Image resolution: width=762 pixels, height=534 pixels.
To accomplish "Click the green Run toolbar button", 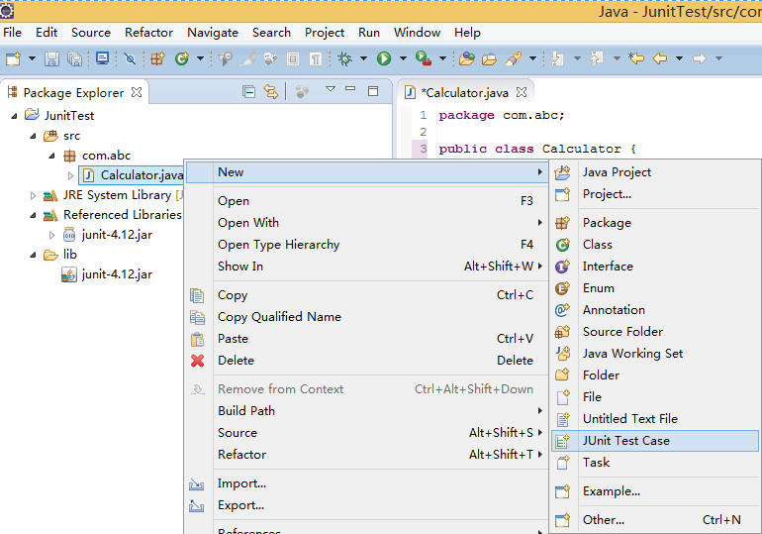I will click(384, 58).
